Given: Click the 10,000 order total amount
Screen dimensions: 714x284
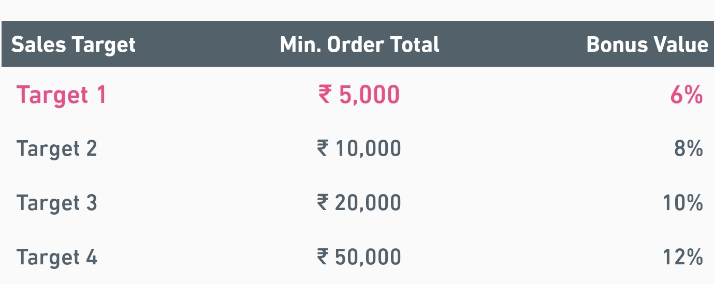Looking at the screenshot, I should click(368, 149).
